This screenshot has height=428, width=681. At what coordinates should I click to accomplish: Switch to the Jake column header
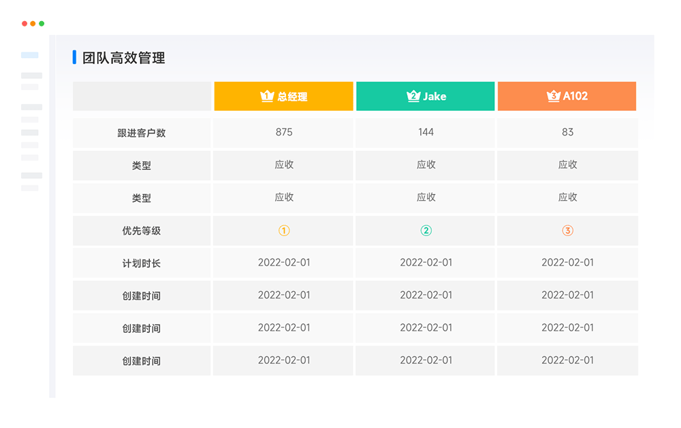tap(425, 96)
